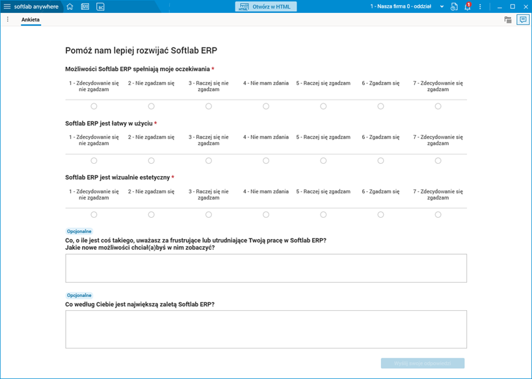Choose rating 1 for ease of use question
532x379 pixels.
pyautogui.click(x=94, y=161)
